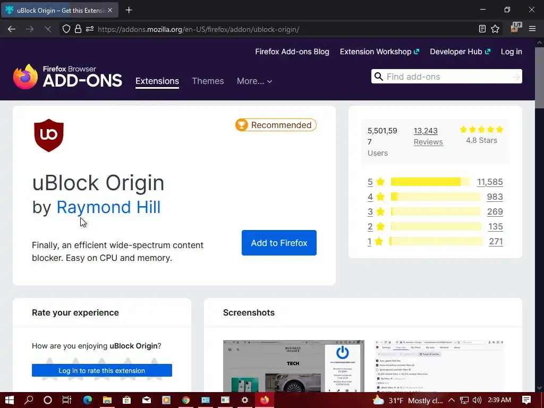
Task: Open the extension icon in Firefox toolbar
Action: [x=516, y=28]
